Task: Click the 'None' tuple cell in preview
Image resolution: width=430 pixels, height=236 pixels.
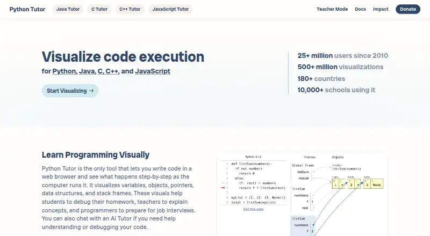Action: (x=377, y=185)
